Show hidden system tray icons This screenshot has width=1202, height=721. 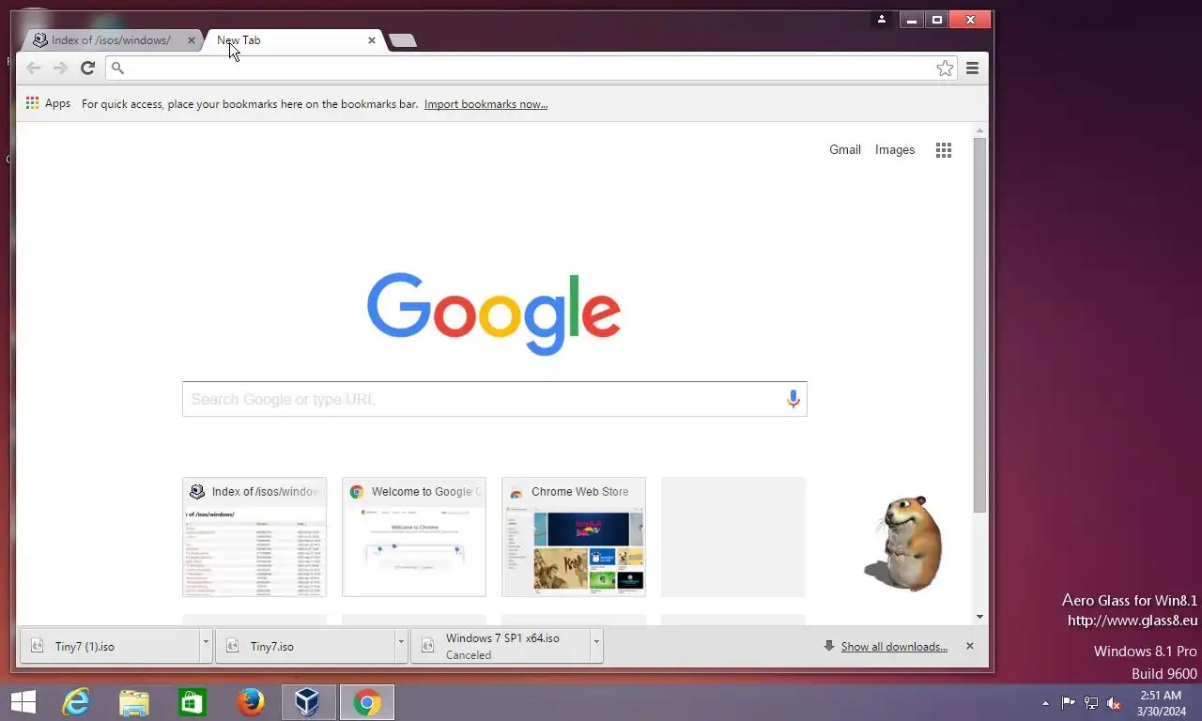1045,703
